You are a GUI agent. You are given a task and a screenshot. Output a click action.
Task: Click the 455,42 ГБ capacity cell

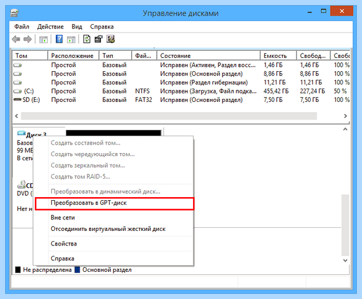[x=276, y=91]
